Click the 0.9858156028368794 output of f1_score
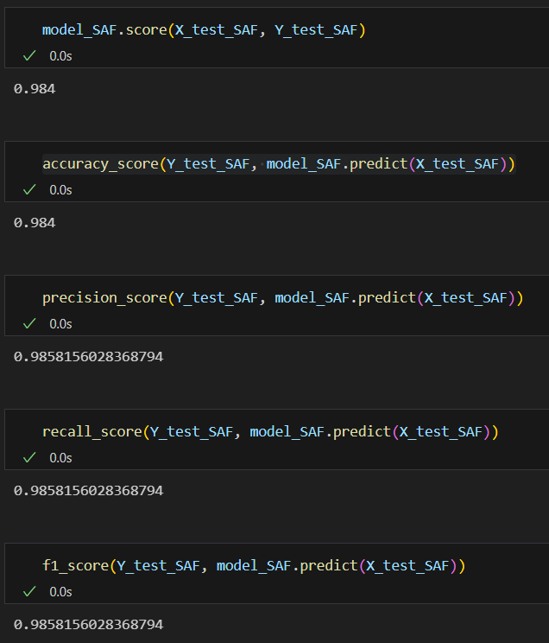This screenshot has width=549, height=643. pos(89,625)
